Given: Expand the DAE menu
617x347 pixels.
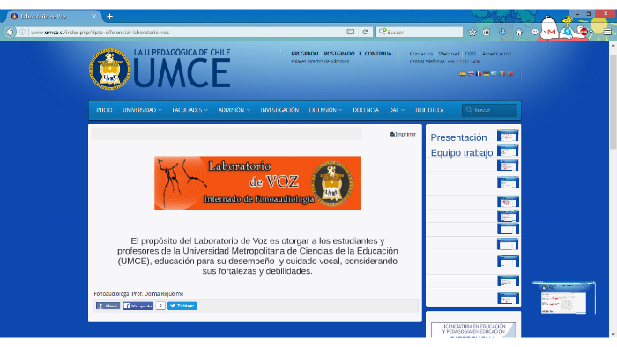Looking at the screenshot, I should tap(397, 110).
